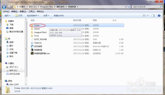Click in the 搜索 英雄联盟 search box
The width and height of the screenshot is (165, 95).
point(146,7)
